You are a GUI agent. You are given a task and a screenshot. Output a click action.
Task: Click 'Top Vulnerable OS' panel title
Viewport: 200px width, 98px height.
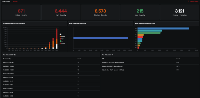(x=108, y=55)
